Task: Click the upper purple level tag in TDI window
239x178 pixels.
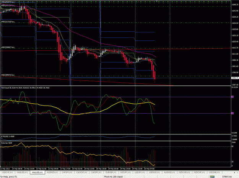Action: [232, 97]
